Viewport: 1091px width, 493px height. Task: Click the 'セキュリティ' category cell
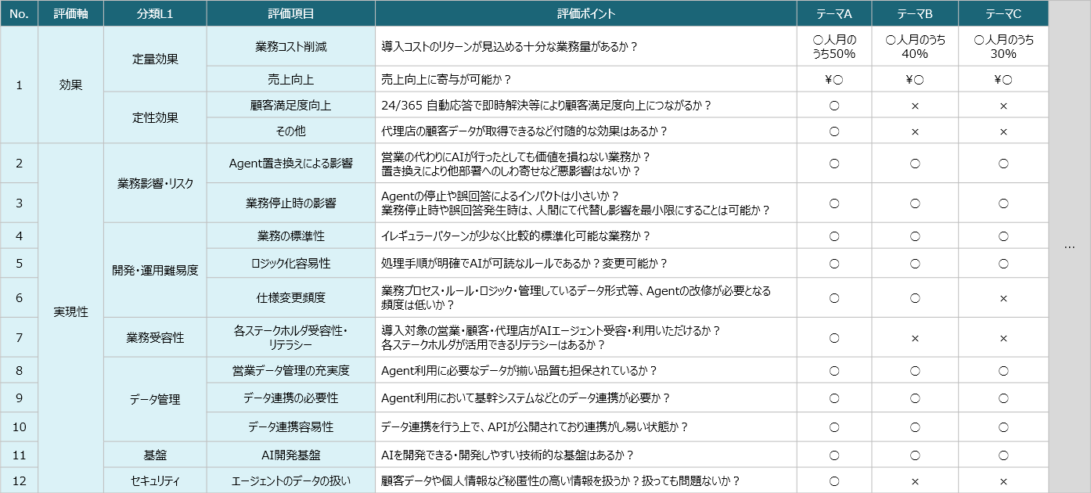click(x=155, y=480)
